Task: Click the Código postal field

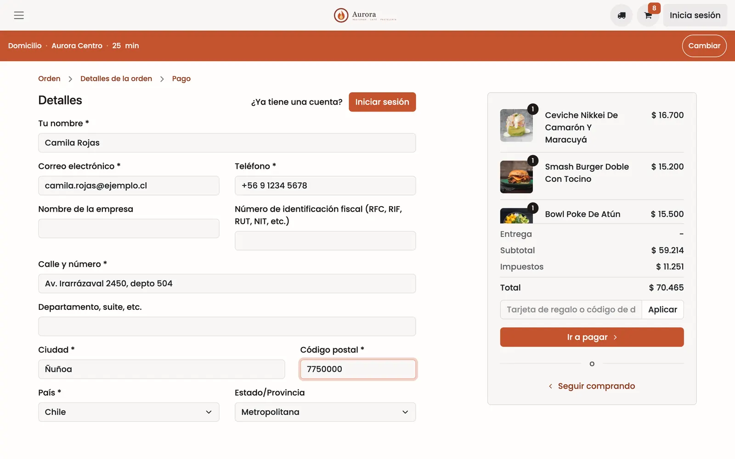Action: click(358, 369)
